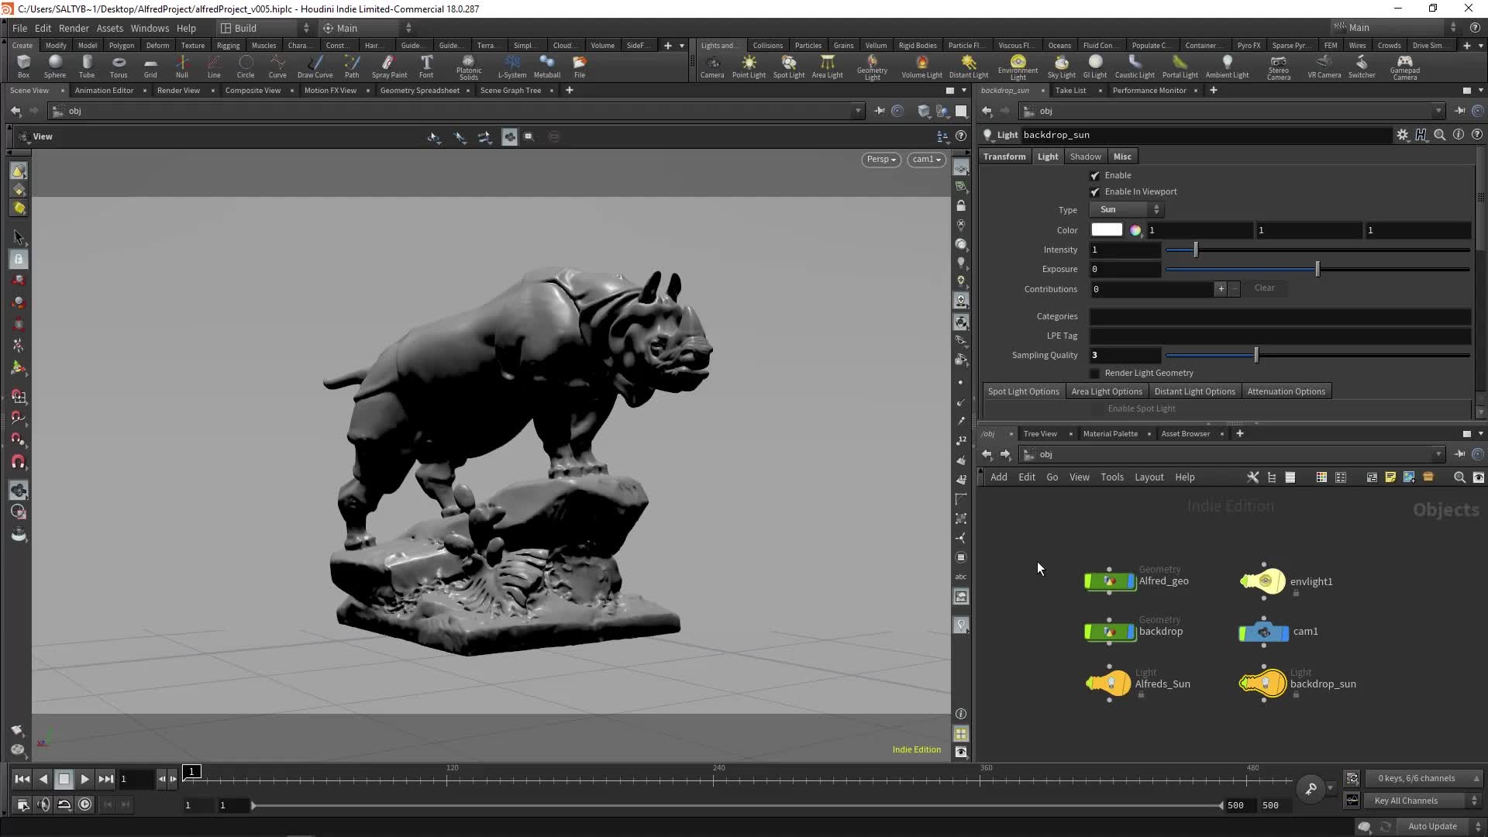1488x837 pixels.
Task: Create an Area Light
Action: click(x=827, y=67)
